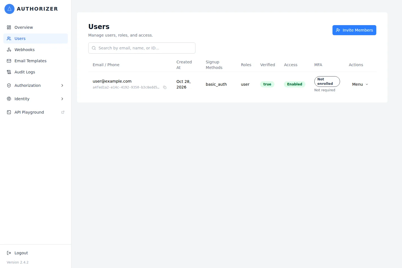Click the Webhooks icon in sidebar
The image size is (402, 268).
(9, 50)
